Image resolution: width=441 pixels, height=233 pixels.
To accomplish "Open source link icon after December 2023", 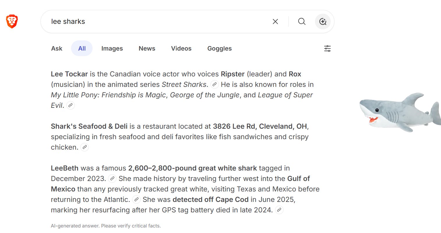I will [112, 179].
